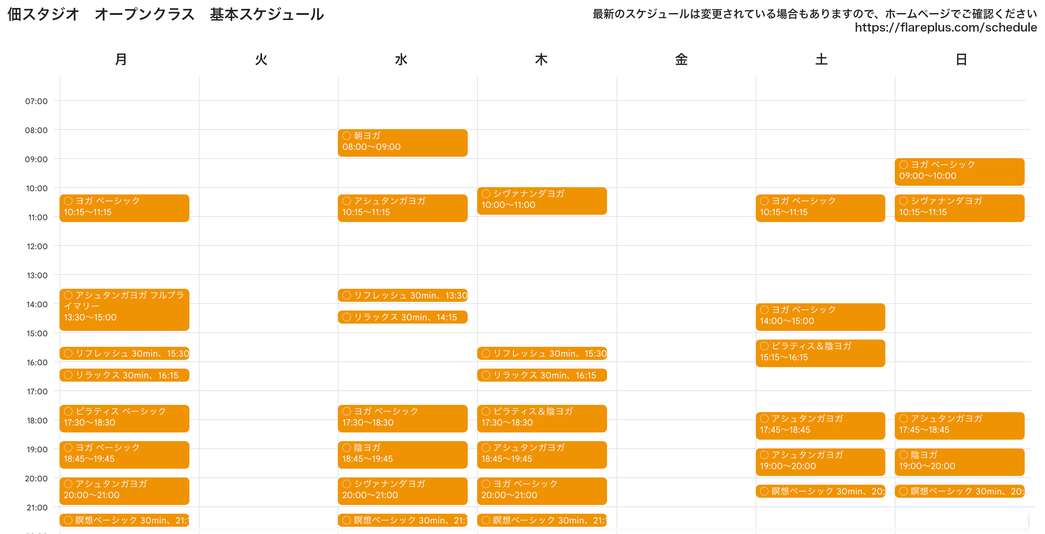Viewport: 1045px width, 534px height.
Task: Open Wednesday リフレッシュ 30min 13:30 event
Action: (x=402, y=295)
